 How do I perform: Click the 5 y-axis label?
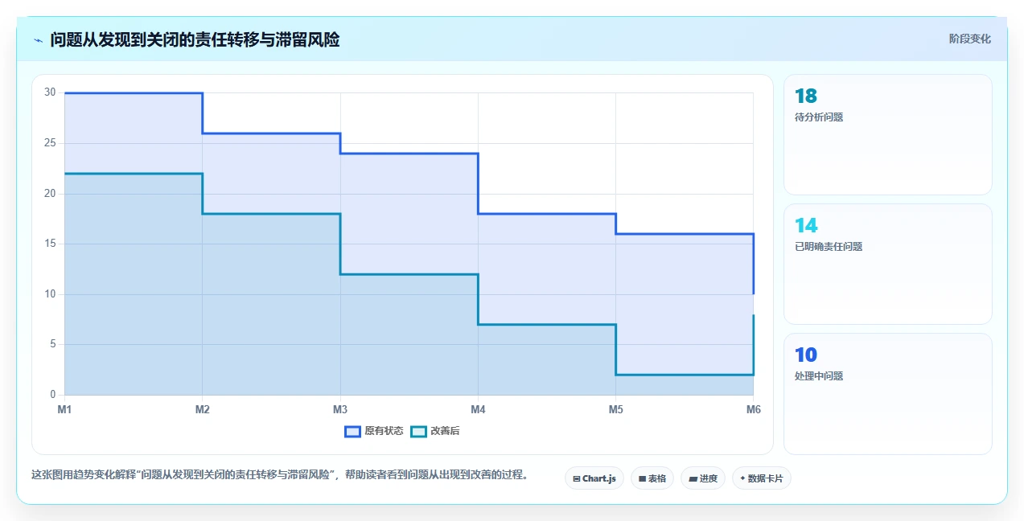[52, 344]
